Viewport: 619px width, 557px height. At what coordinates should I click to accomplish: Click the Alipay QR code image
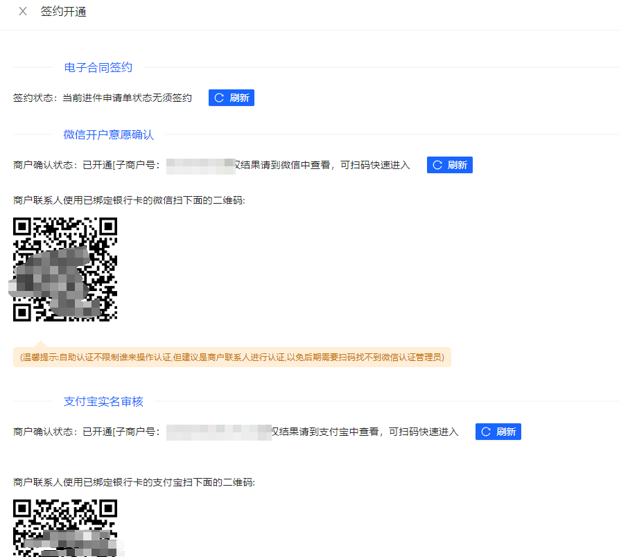point(65,527)
